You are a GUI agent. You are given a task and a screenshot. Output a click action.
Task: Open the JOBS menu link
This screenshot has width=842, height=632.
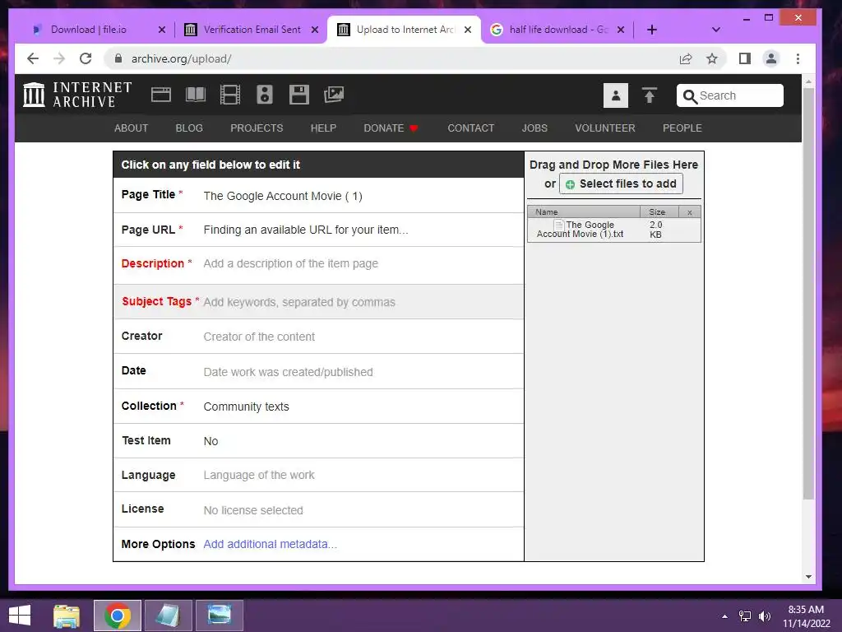[x=534, y=128]
